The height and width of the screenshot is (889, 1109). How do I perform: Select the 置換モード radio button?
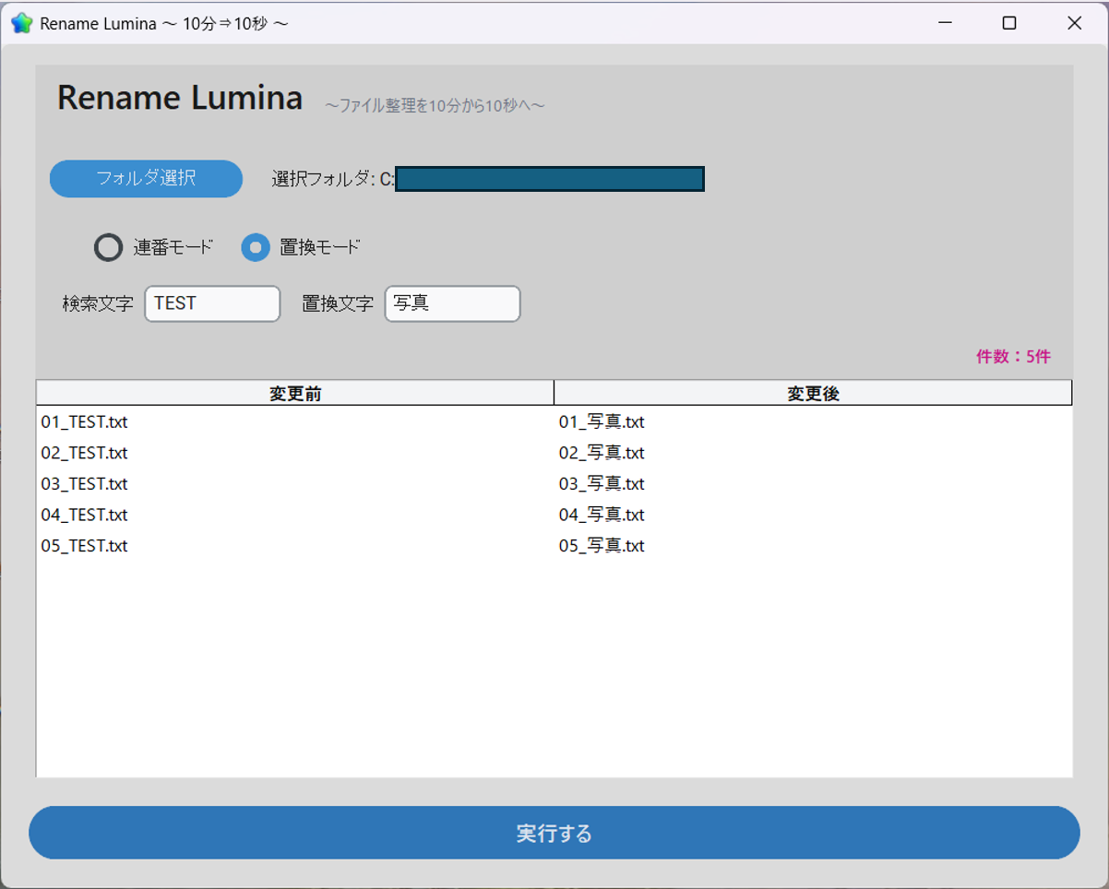(256, 247)
